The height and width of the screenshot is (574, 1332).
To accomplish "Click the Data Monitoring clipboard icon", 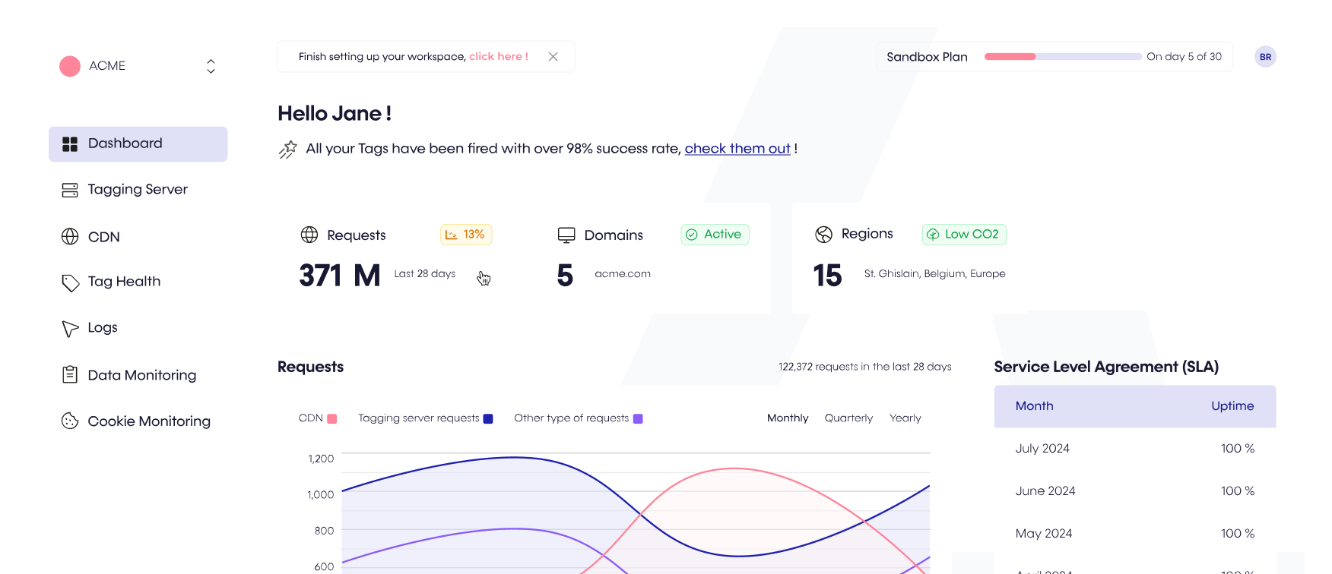I will click(70, 374).
